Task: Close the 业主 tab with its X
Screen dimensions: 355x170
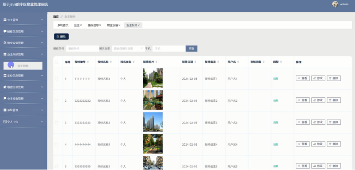Action: (x=81, y=25)
